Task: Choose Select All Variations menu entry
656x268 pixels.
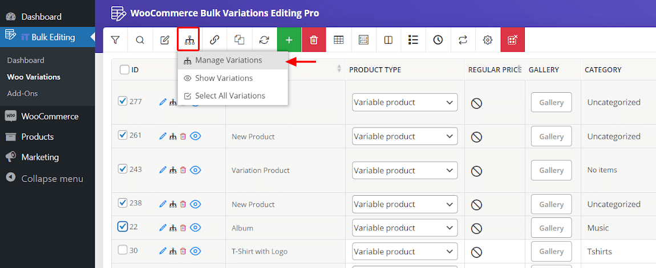Action: [x=233, y=96]
